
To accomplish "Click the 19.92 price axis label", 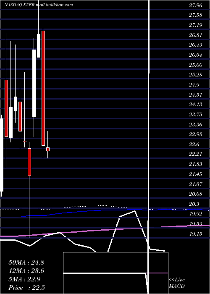I will click(196, 214).
